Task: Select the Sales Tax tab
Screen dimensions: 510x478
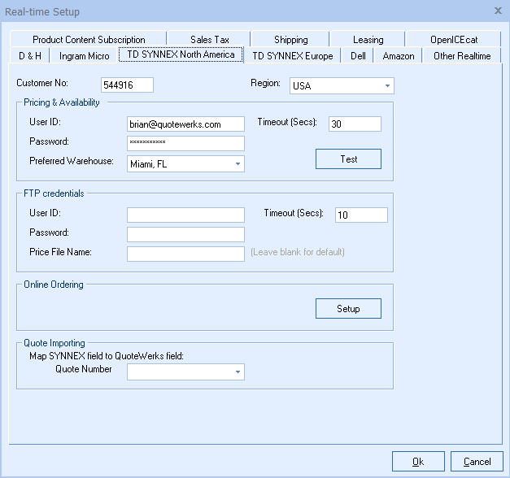Action: 209,40
